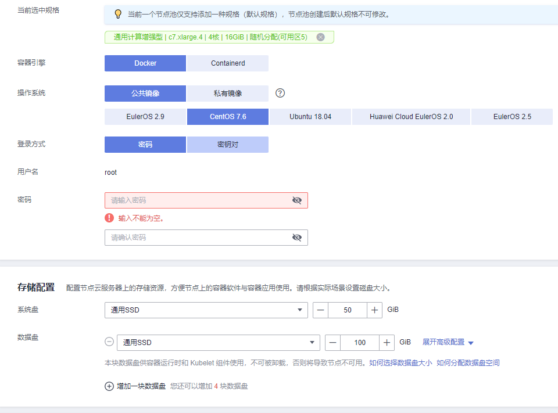Expand 展开高级配置 for data disk
This screenshot has height=413, width=558.
click(x=448, y=342)
